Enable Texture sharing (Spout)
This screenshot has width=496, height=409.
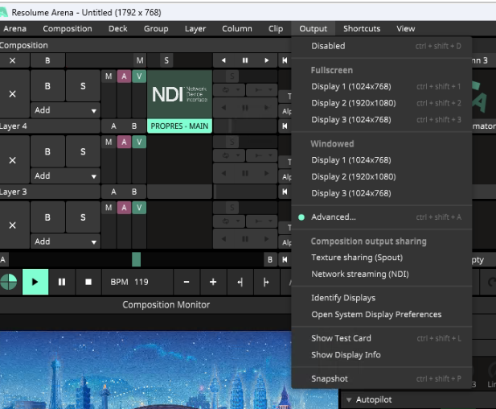pyautogui.click(x=382, y=258)
